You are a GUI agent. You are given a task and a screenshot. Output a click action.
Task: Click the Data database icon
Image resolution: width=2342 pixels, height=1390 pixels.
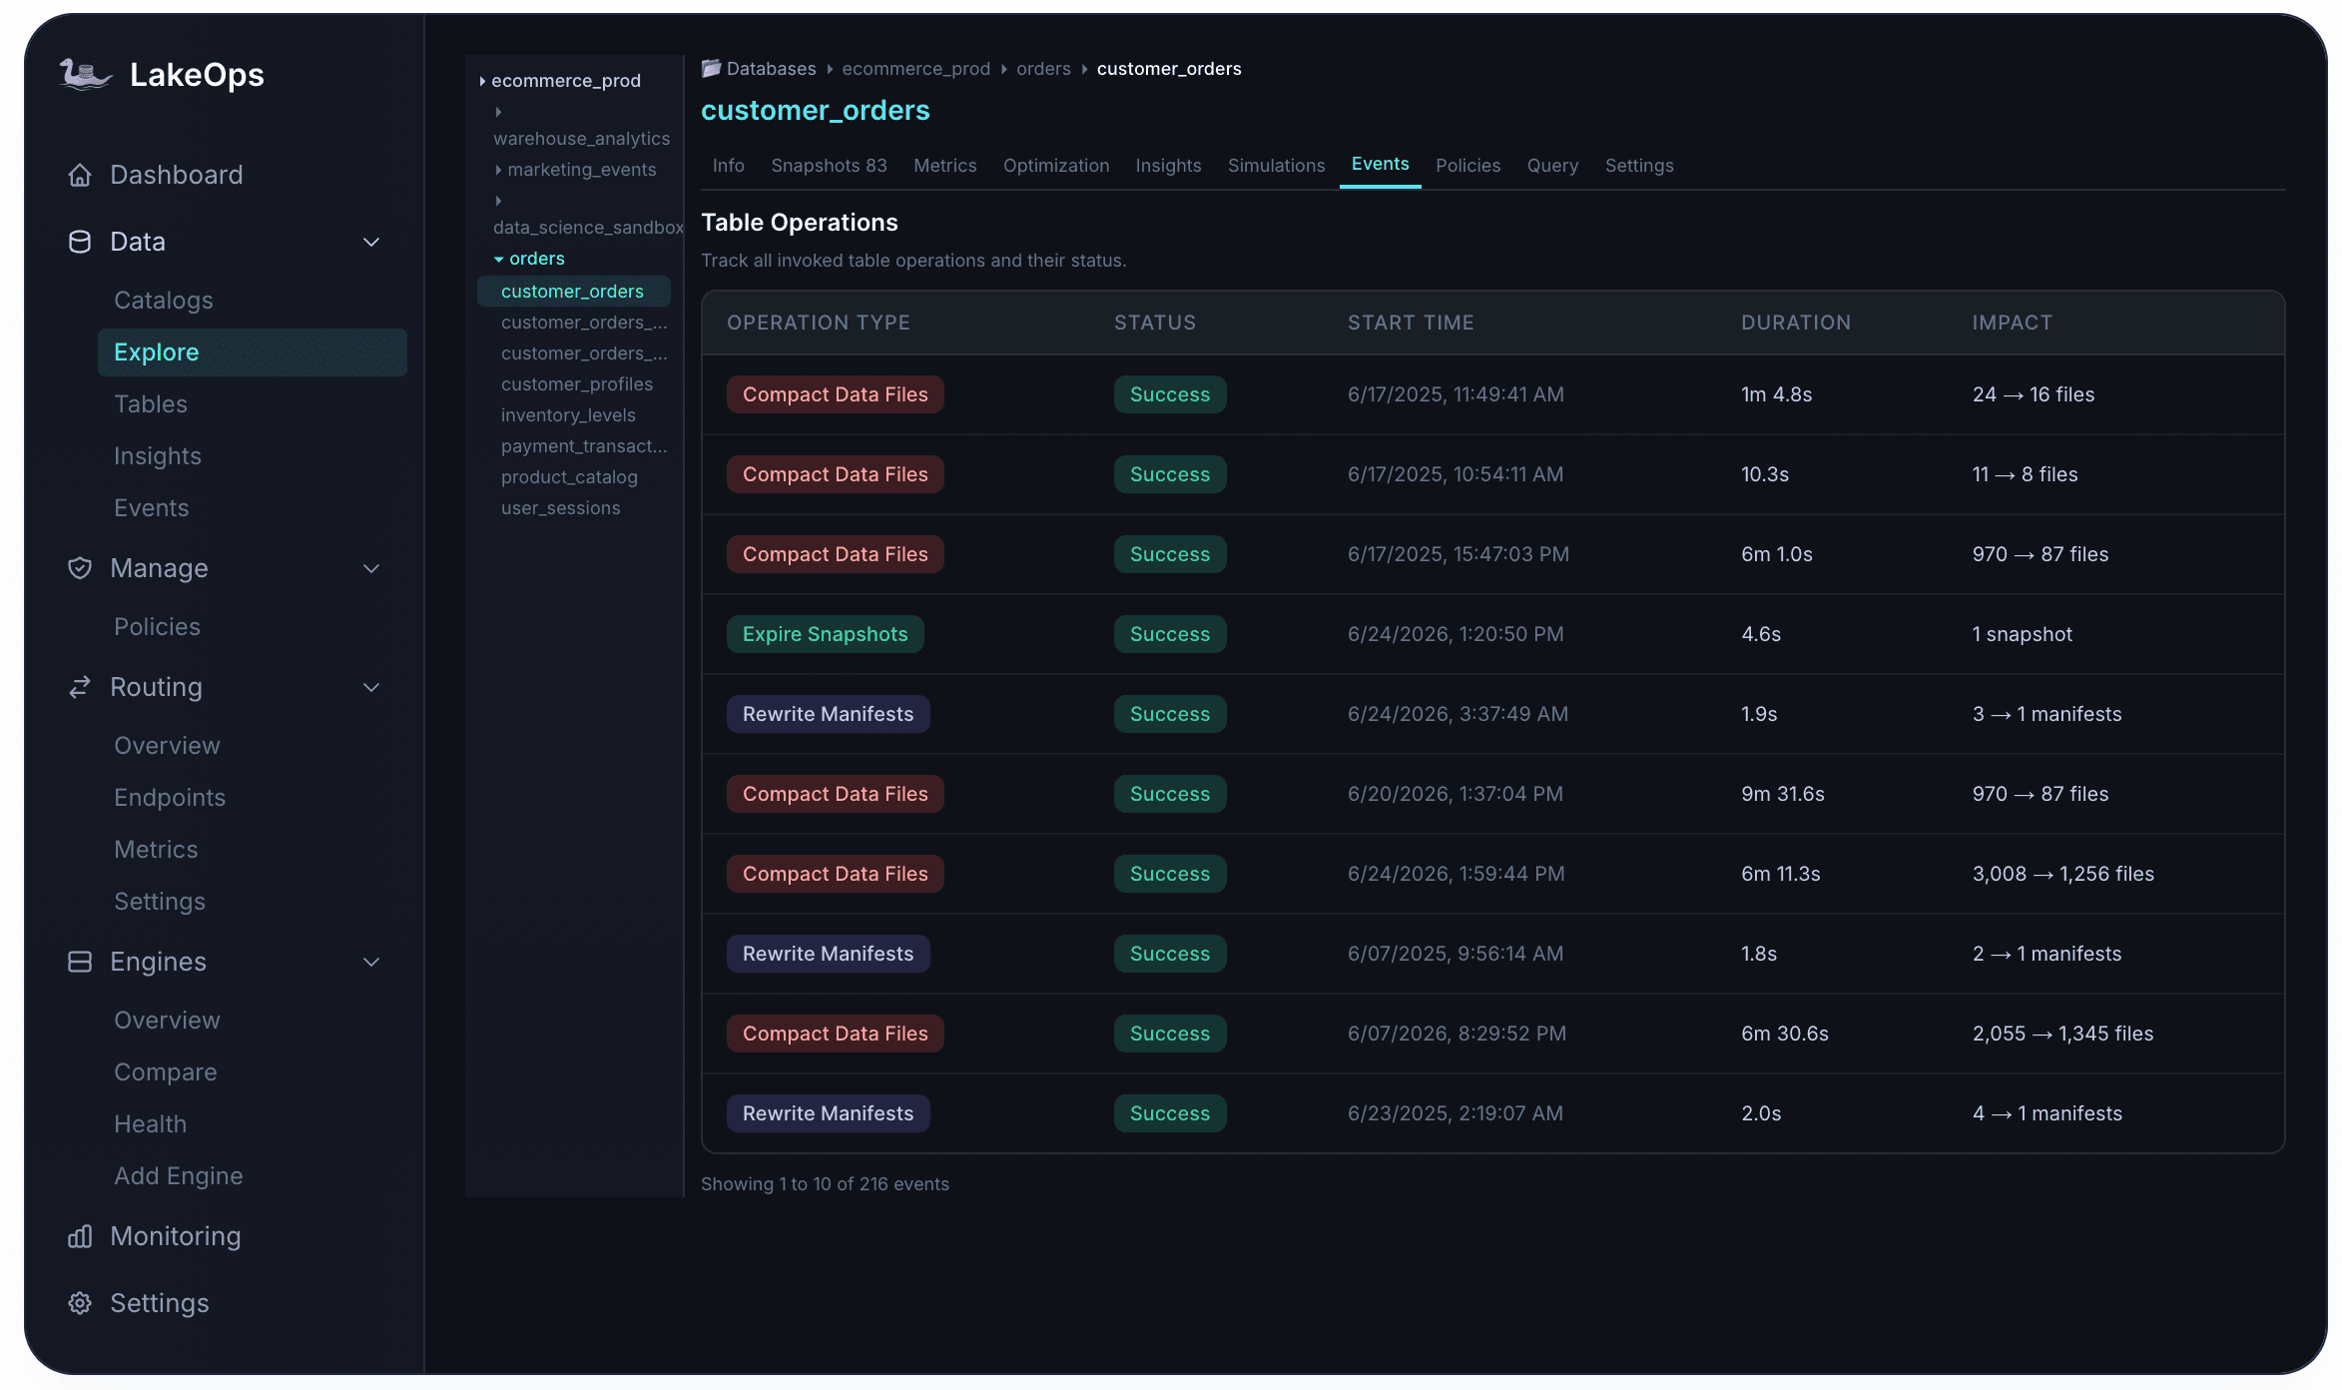[x=80, y=242]
